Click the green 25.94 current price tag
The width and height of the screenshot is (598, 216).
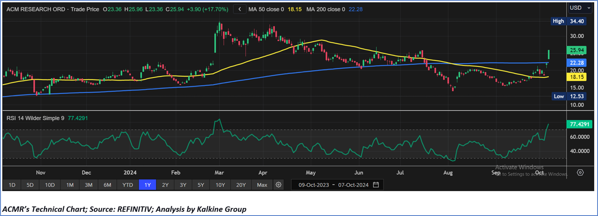click(x=576, y=50)
